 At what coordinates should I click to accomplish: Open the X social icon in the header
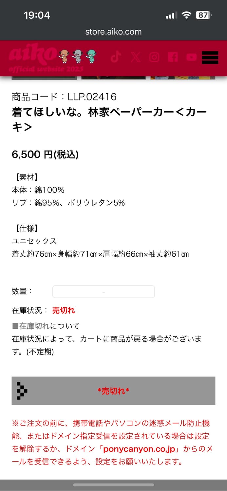click(x=135, y=57)
